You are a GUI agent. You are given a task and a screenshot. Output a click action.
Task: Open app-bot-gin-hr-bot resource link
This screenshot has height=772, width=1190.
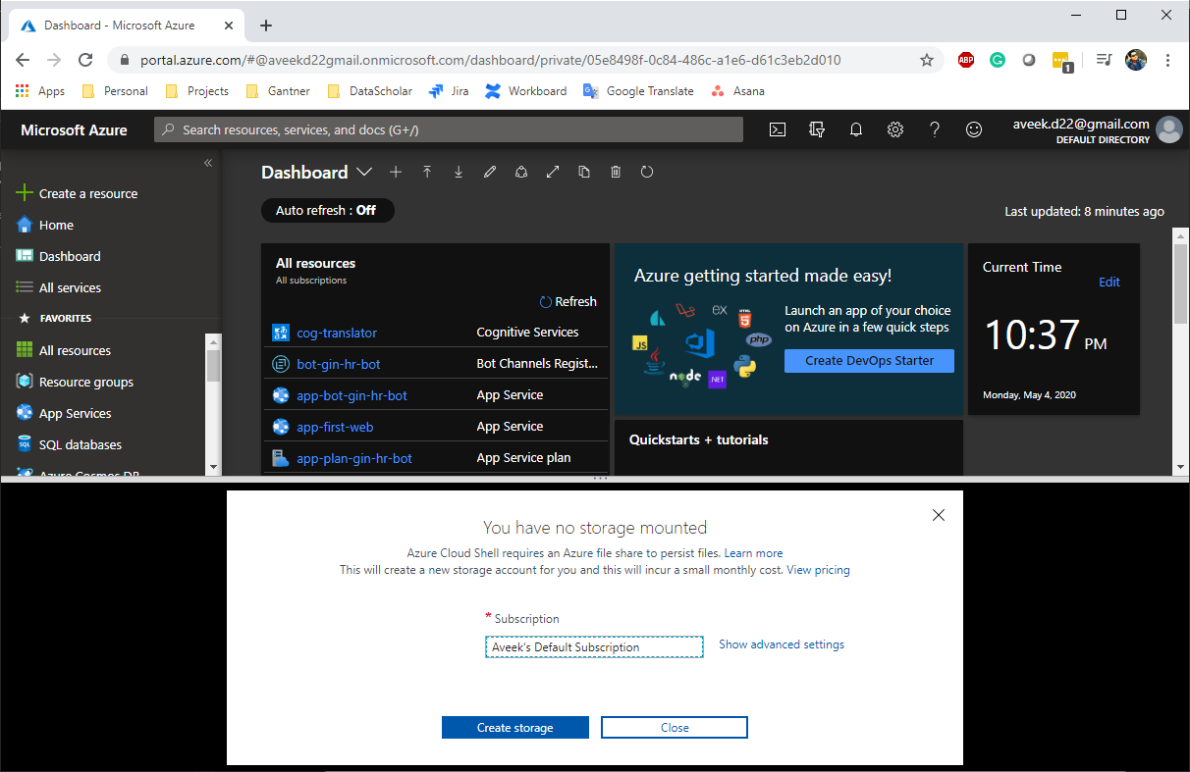352,395
